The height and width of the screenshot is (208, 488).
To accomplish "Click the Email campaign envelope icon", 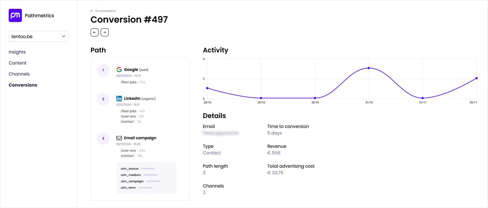I will coord(119,138).
